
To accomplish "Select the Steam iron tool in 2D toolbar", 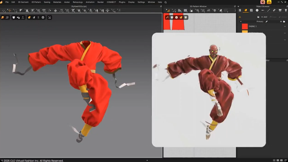I will [x=209, y=10].
